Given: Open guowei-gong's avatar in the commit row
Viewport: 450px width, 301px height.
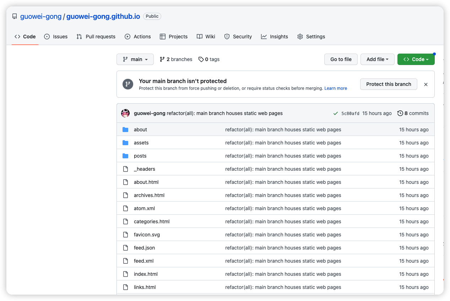Looking at the screenshot, I should point(125,113).
